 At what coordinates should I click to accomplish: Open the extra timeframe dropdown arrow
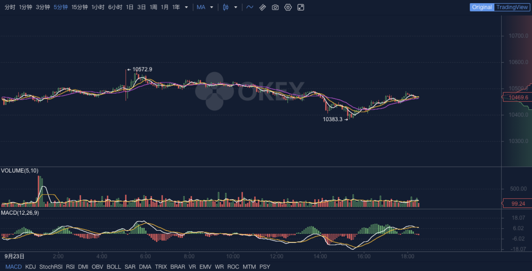[x=186, y=7]
